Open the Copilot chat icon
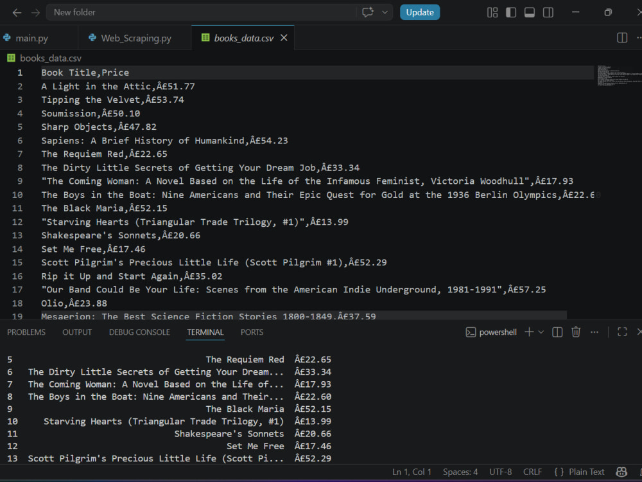 pyautogui.click(x=368, y=12)
